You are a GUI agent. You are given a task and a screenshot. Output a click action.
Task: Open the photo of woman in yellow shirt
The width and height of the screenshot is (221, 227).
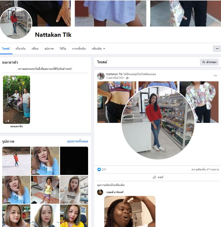tap(74, 216)
